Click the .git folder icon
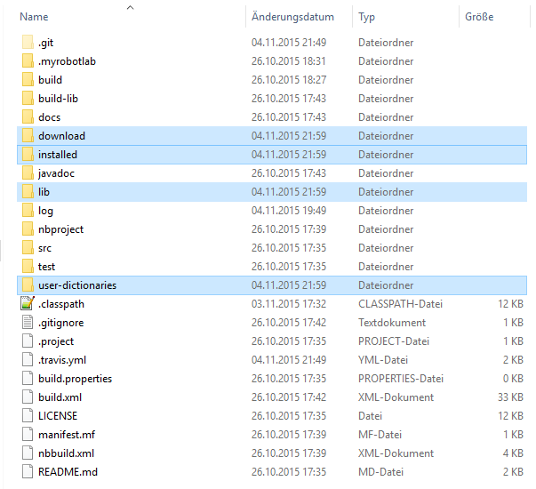This screenshot has height=489, width=536. coord(28,43)
